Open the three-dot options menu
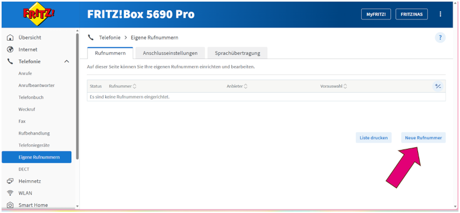 tap(440, 14)
